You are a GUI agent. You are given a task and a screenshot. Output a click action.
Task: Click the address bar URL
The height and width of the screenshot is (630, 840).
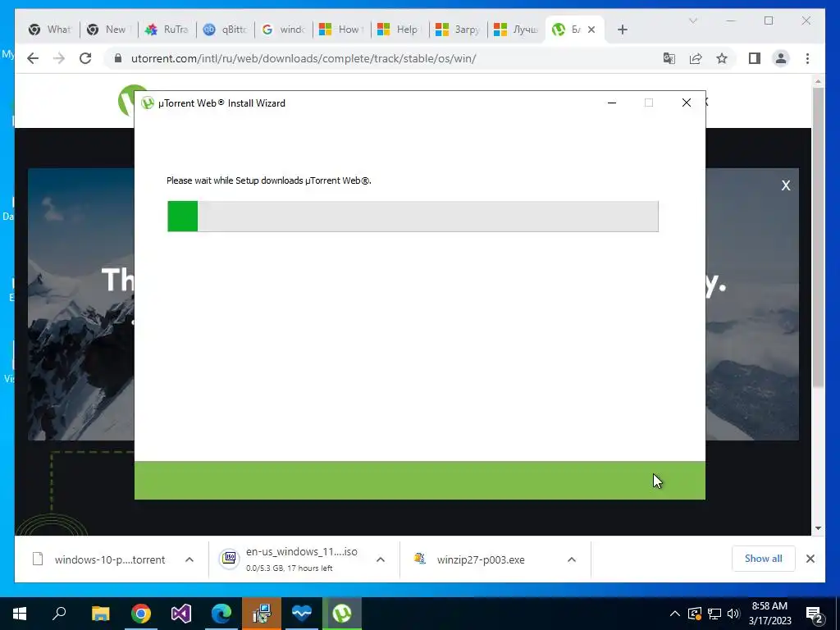point(304,58)
